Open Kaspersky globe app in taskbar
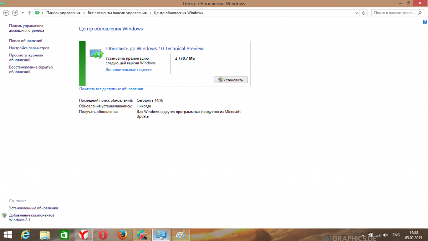428x241 pixels. coord(142,235)
